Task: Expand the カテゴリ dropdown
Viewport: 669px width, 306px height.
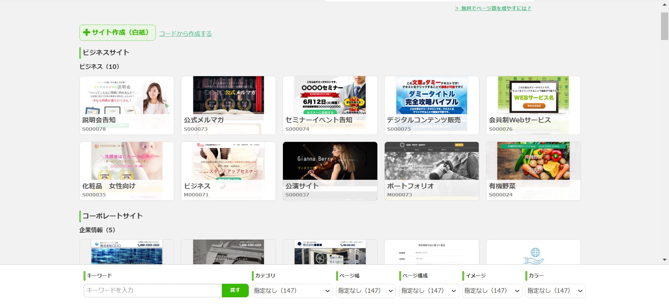Action: coord(292,291)
